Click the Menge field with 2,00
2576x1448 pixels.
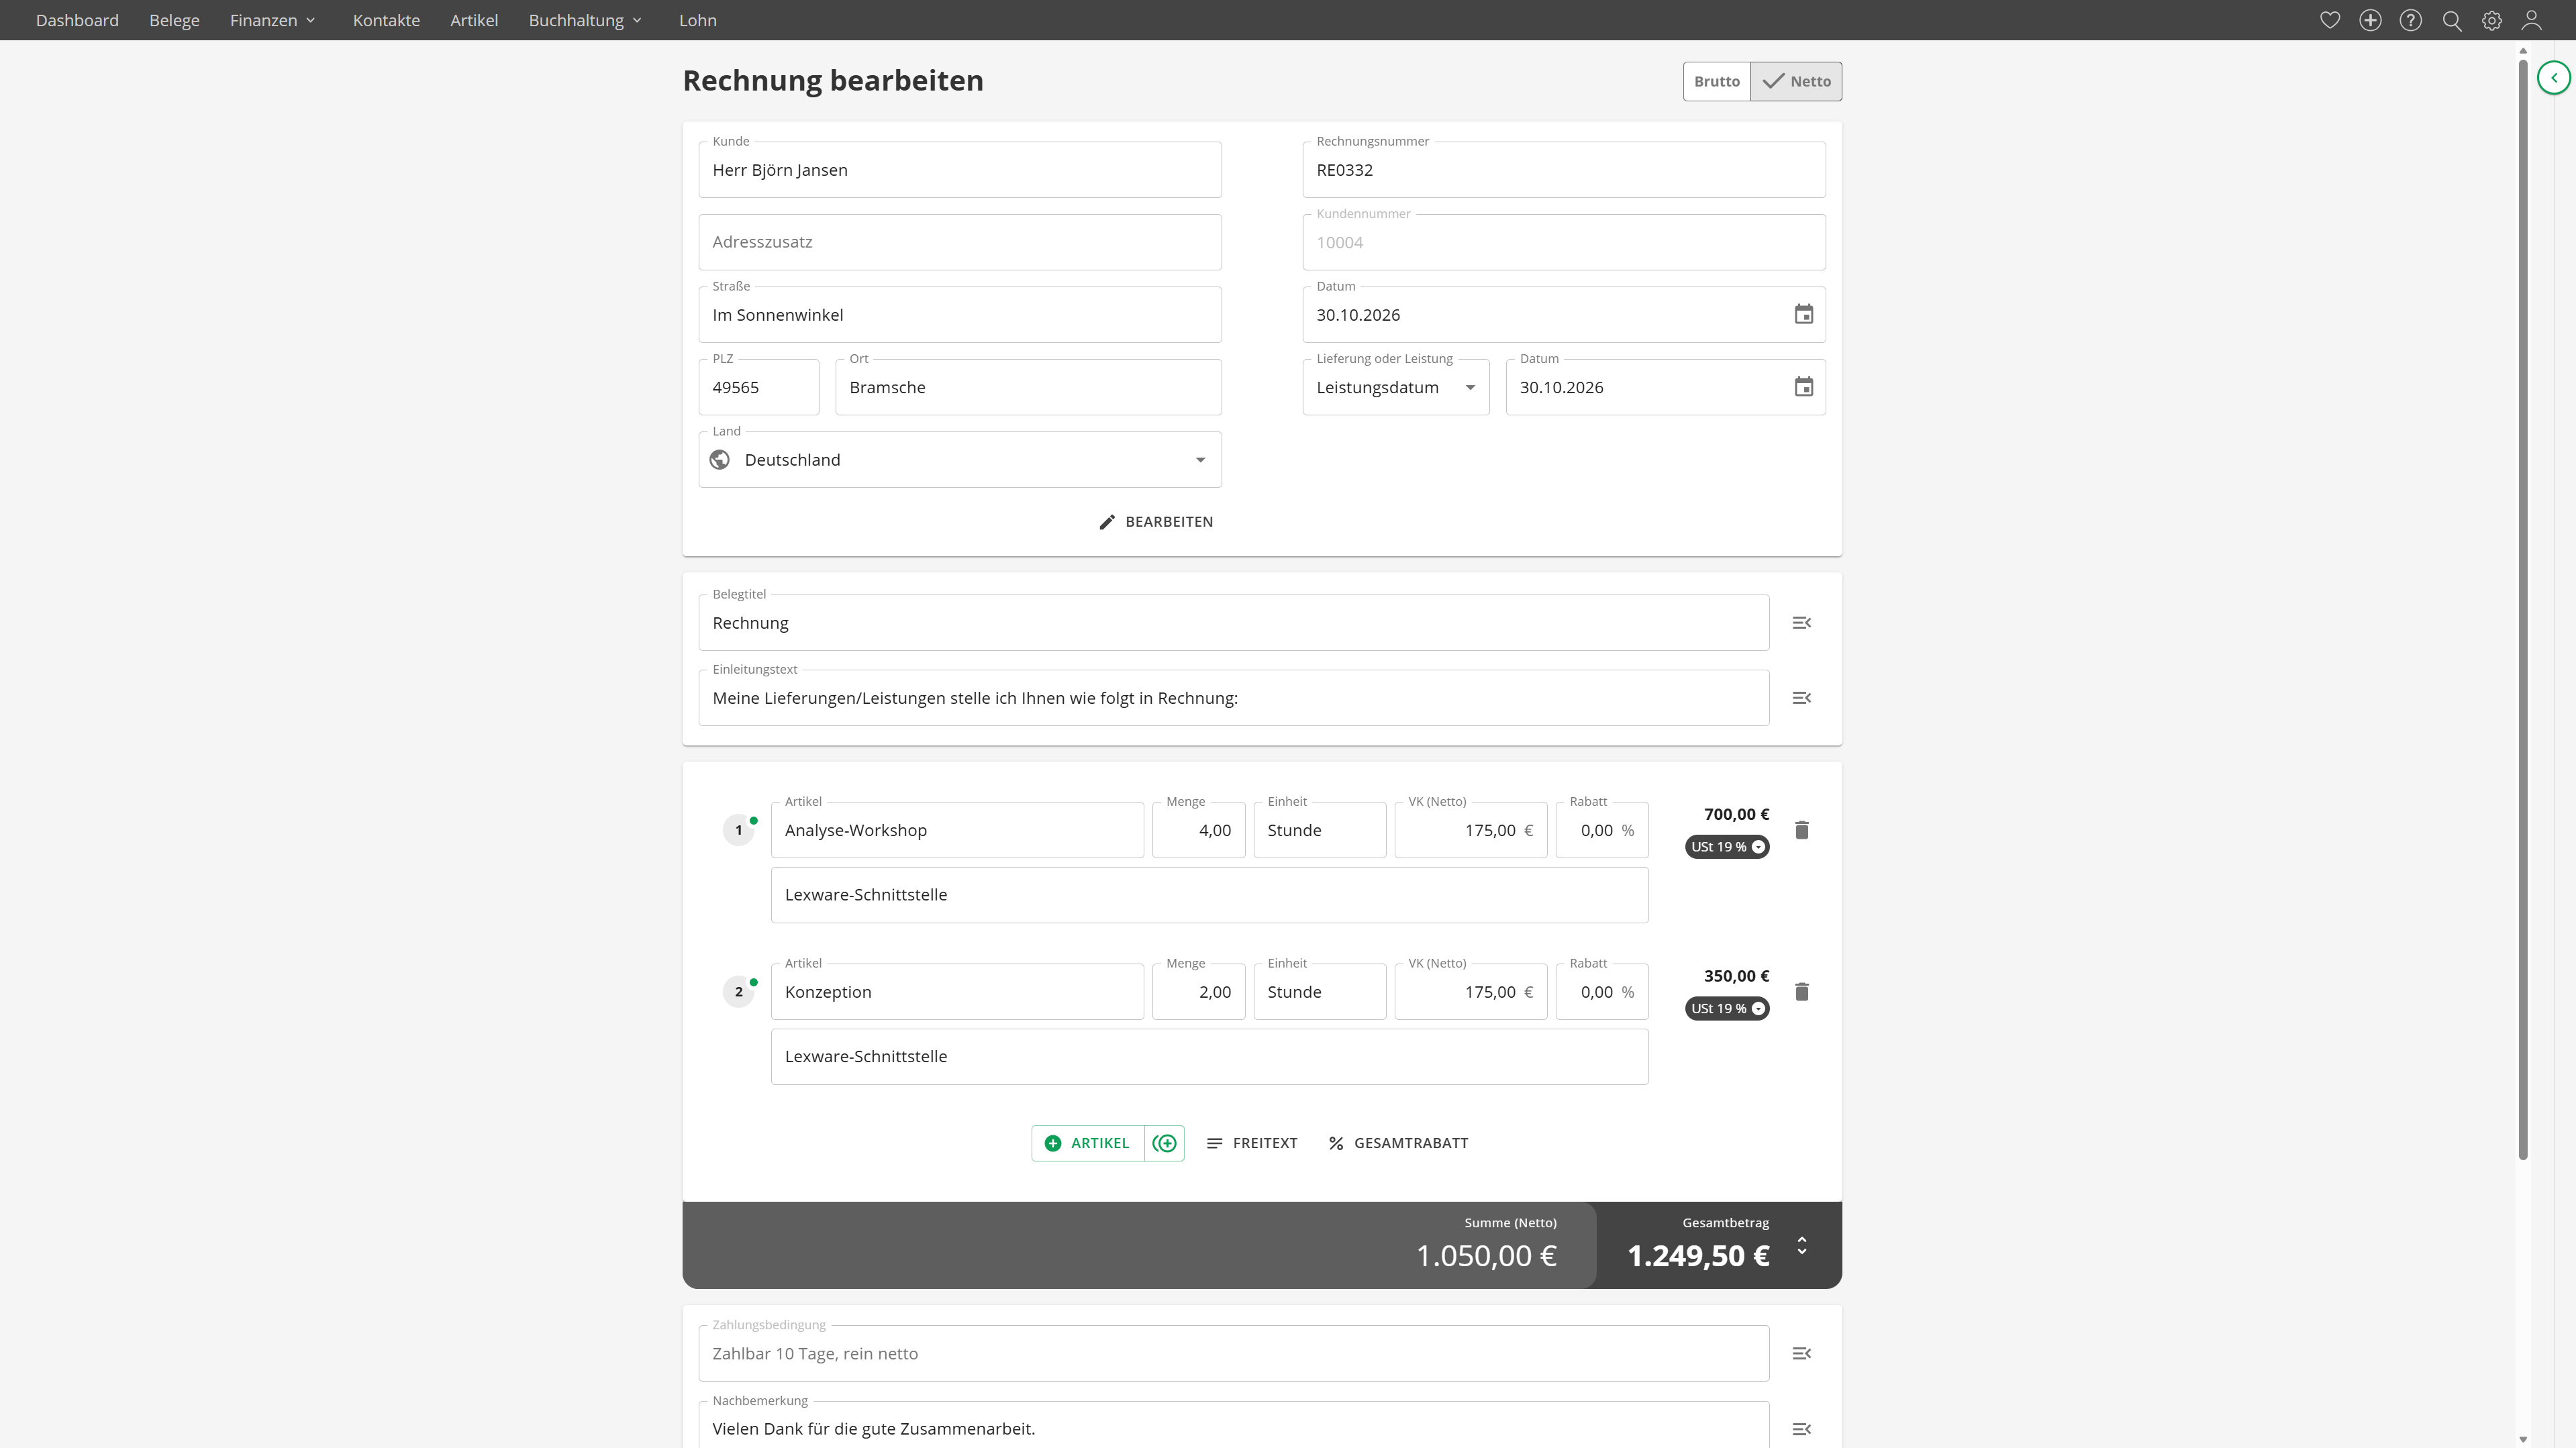(x=1199, y=992)
